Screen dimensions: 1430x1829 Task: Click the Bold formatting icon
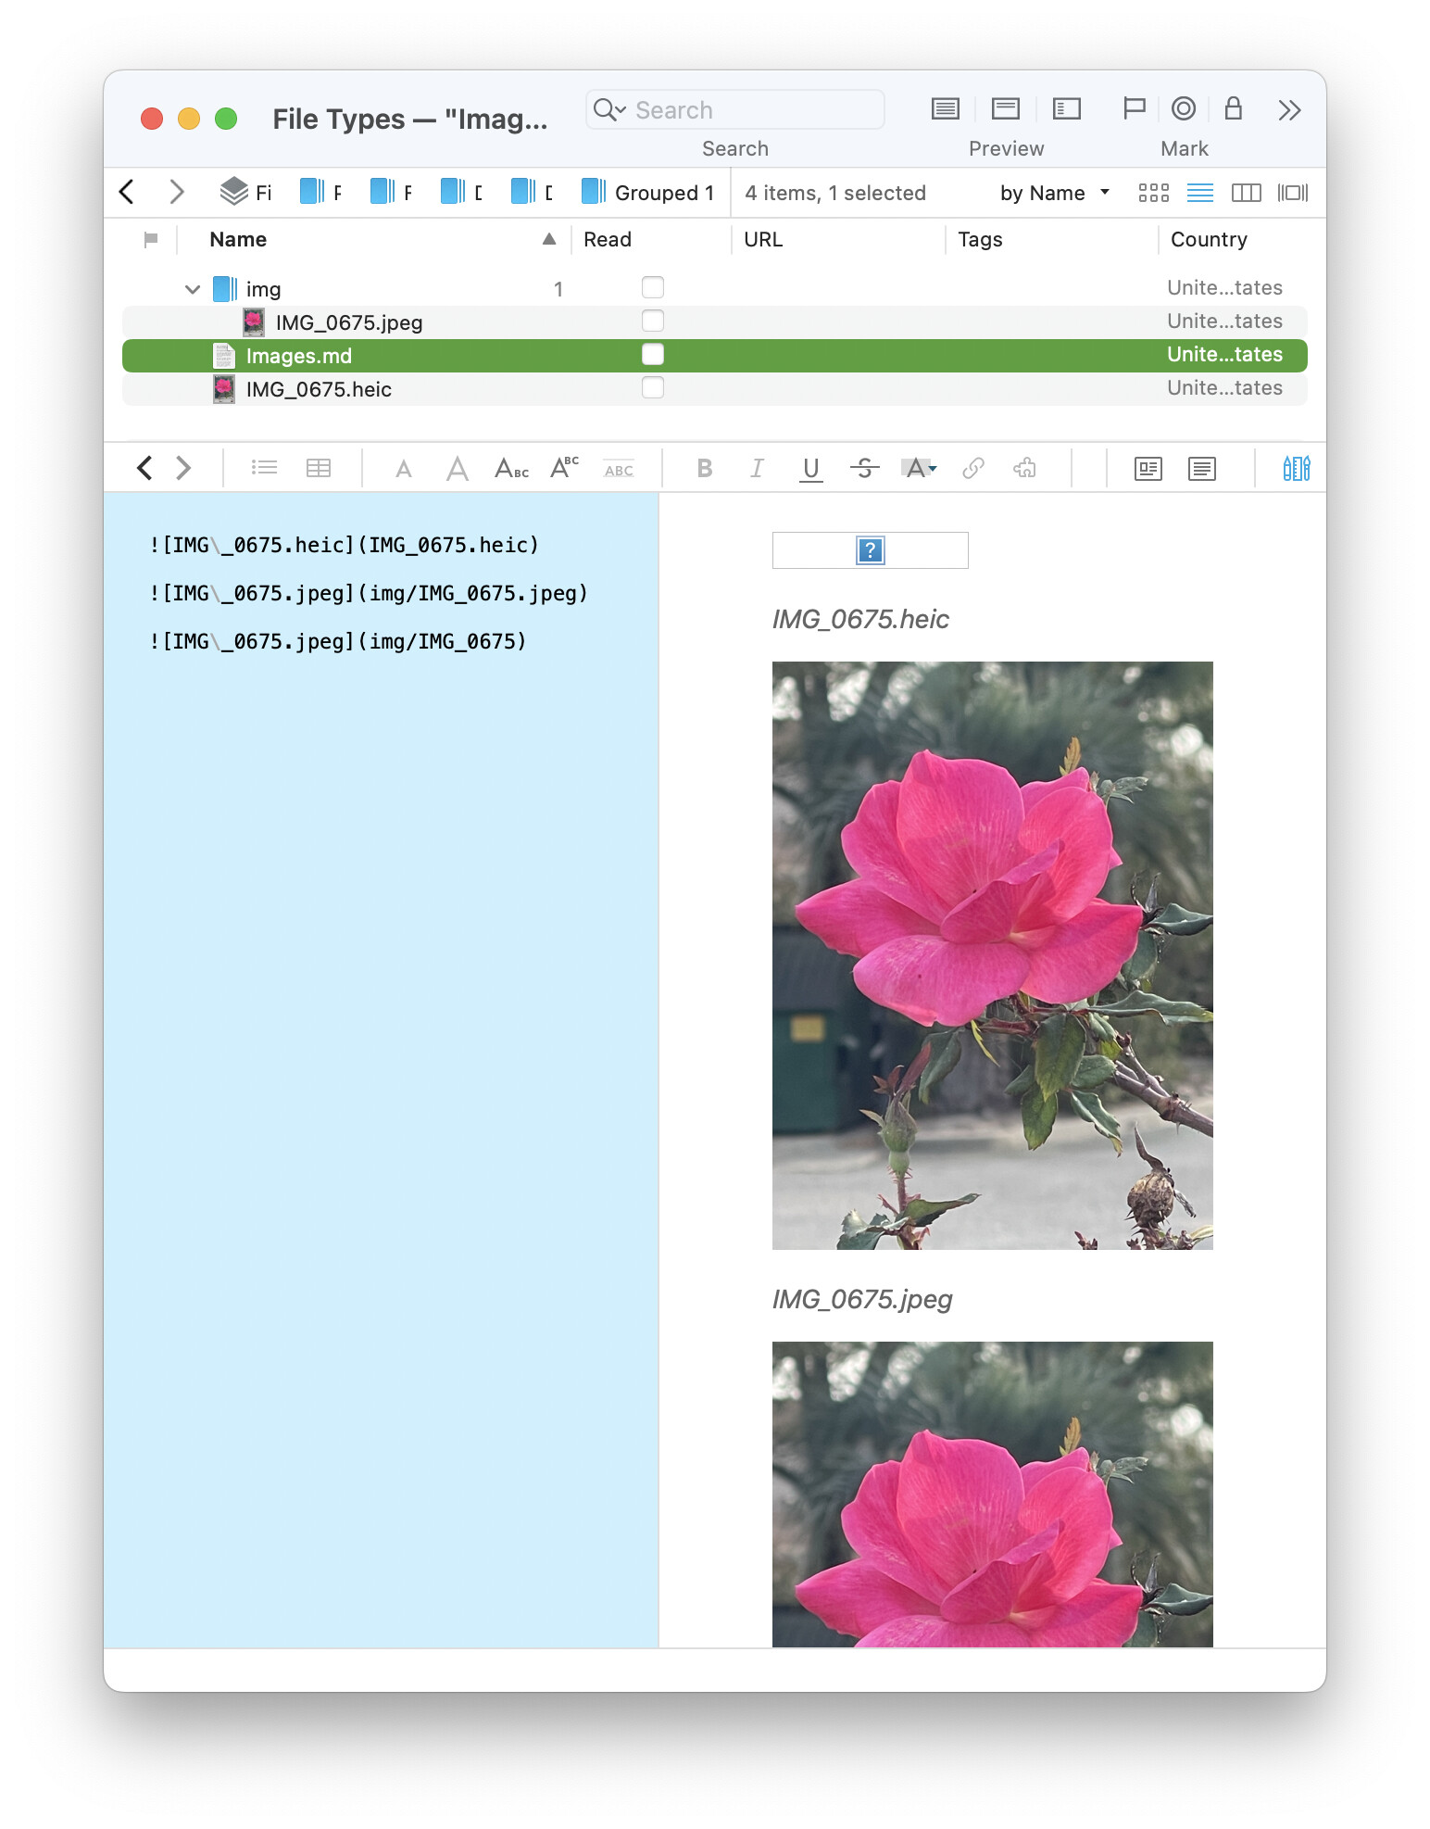coord(704,469)
